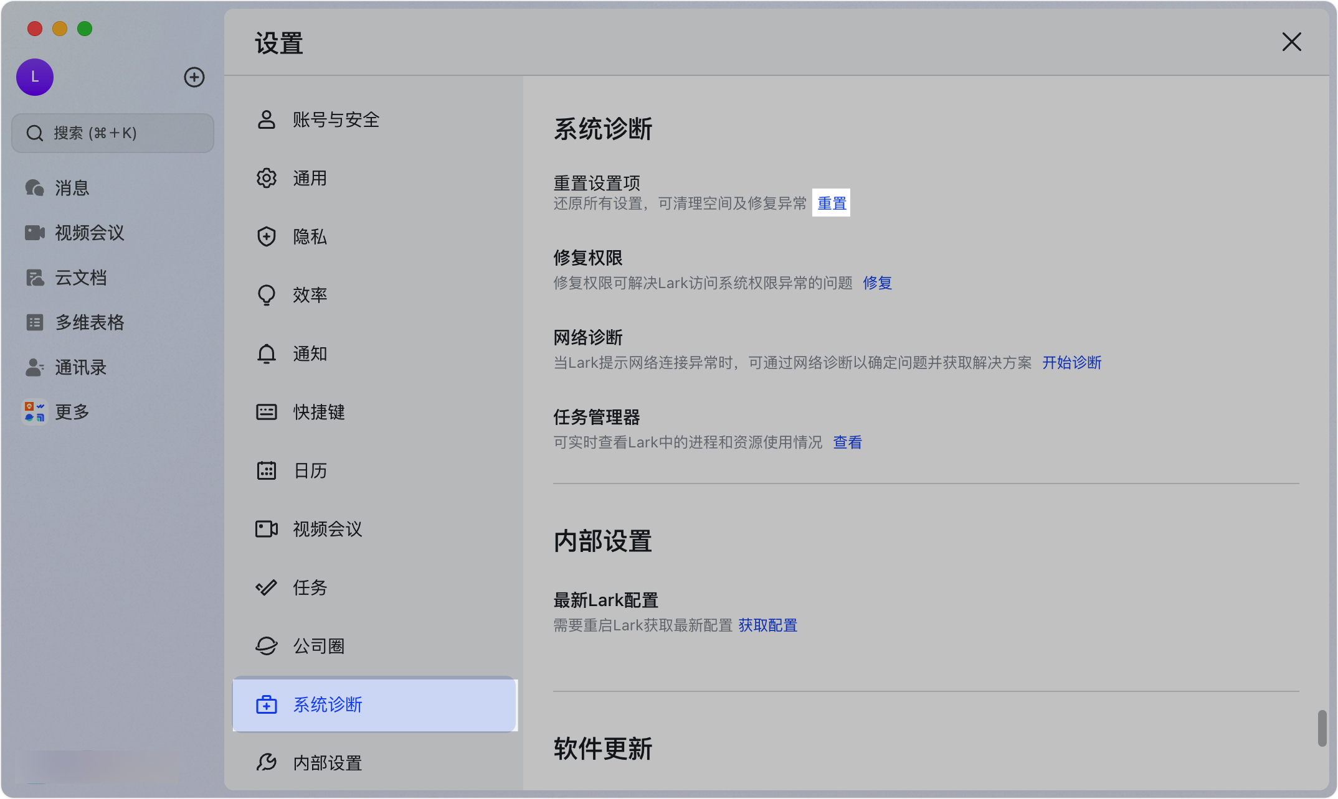Click the Repair (修复) permissions link
This screenshot has width=1338, height=799.
click(877, 283)
